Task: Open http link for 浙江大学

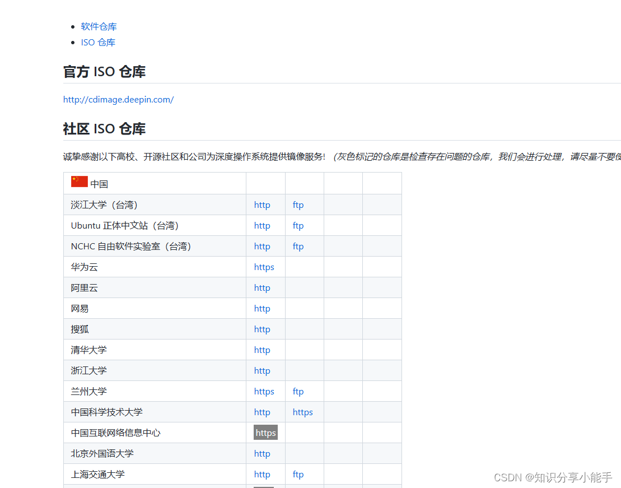Action: click(262, 371)
